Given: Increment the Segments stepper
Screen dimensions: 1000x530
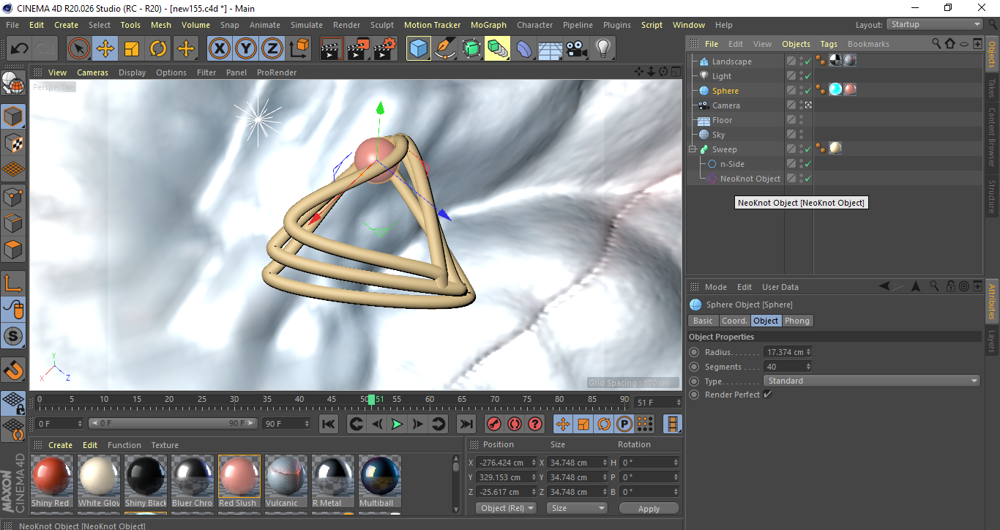Looking at the screenshot, I should point(808,365).
